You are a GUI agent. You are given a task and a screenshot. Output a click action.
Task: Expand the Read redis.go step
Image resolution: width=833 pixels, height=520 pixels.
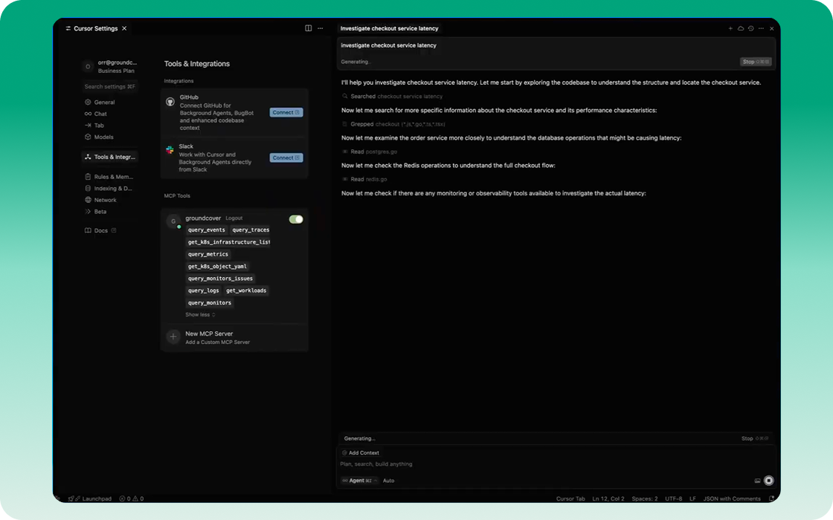tap(364, 179)
